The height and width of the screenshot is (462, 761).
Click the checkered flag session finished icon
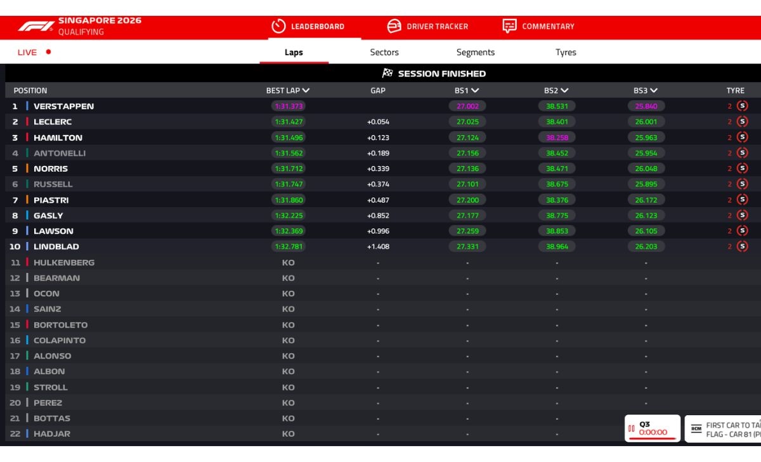click(387, 74)
